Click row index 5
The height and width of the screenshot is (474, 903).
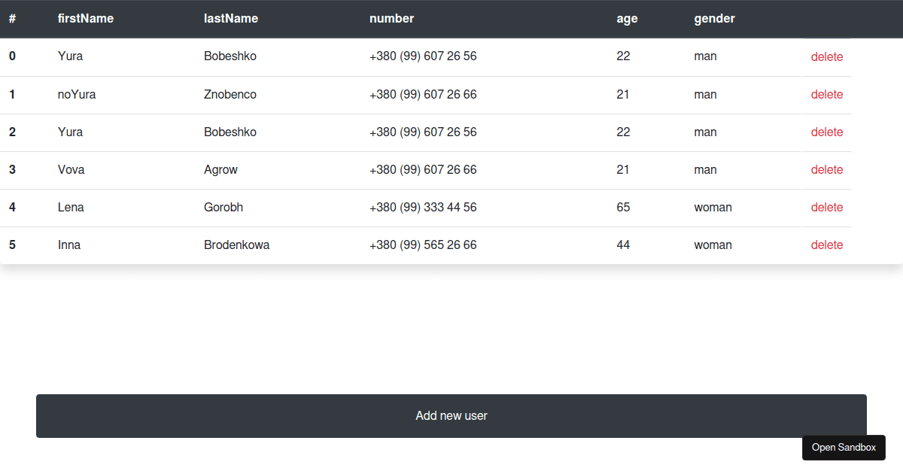[12, 245]
